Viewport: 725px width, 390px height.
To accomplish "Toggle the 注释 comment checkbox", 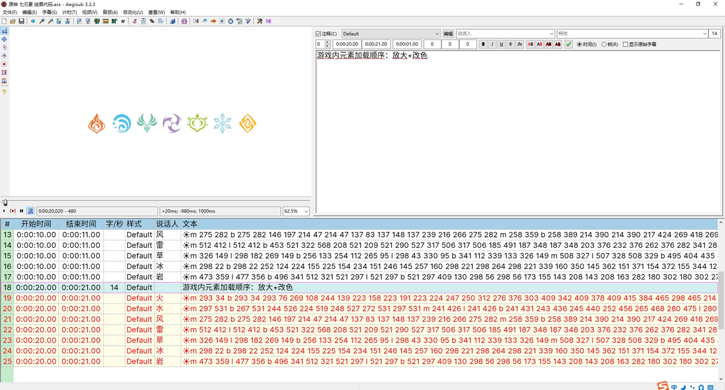I will (326, 33).
